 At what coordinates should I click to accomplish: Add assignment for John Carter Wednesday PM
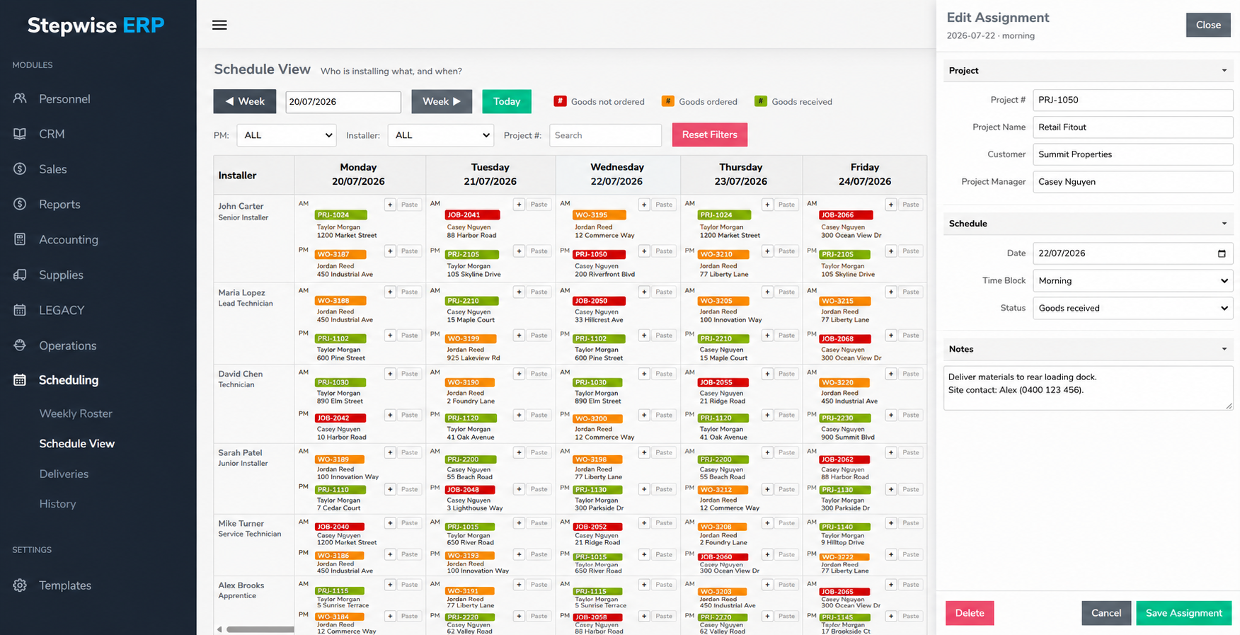[644, 251]
